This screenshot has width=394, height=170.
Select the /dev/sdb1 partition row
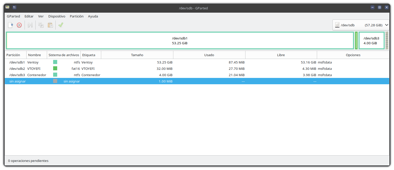[197, 62]
